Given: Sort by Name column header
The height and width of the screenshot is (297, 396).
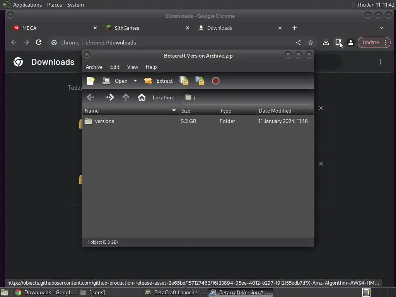Looking at the screenshot, I should pyautogui.click(x=131, y=111).
